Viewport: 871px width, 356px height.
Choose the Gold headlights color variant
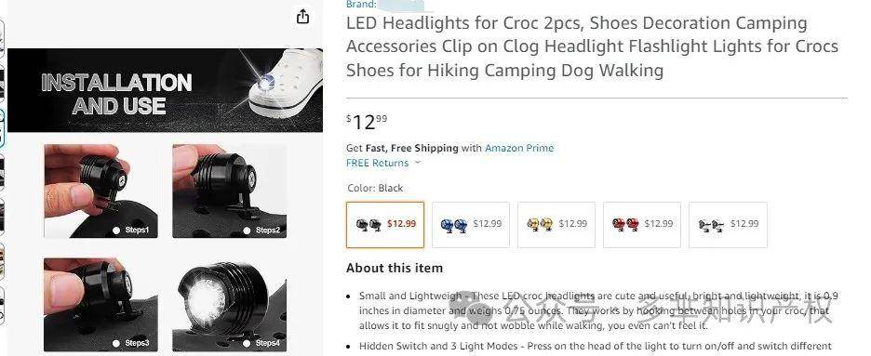pos(556,225)
